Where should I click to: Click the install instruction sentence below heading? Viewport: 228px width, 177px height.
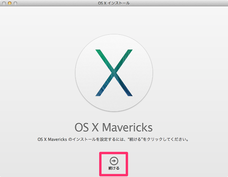pyautogui.click(x=113, y=139)
